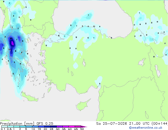Pick the dark blue swatch between 25 and 30
Screen dimensions: 168x130
(x=54, y=127)
